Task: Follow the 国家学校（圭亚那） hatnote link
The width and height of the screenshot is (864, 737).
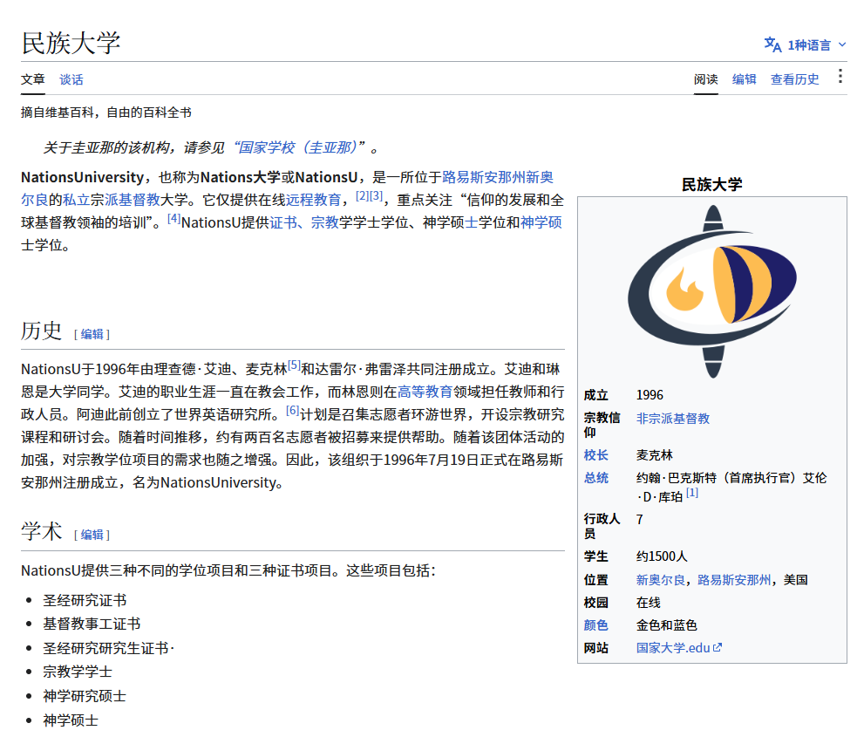Action: pos(298,147)
